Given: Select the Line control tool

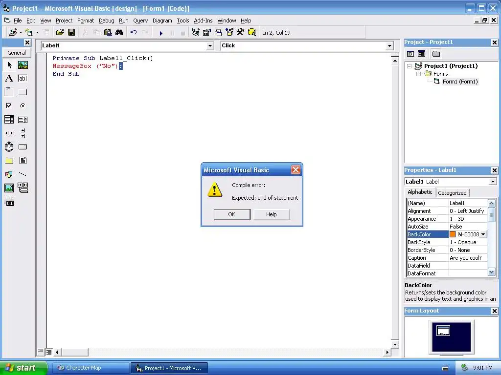Looking at the screenshot, I should tap(23, 174).
